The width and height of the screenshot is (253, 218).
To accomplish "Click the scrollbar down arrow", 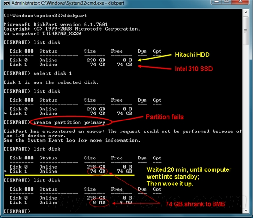I will [x=246, y=211].
